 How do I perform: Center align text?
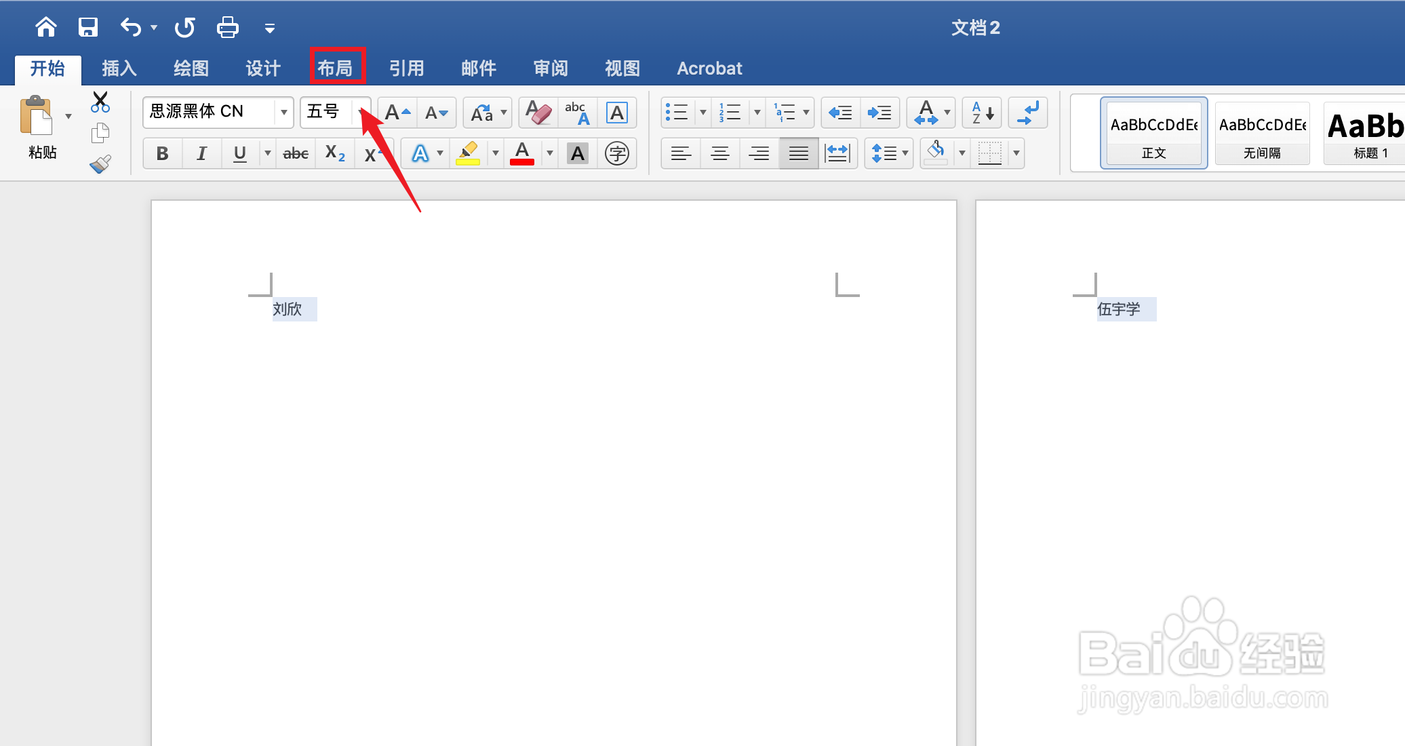[719, 153]
